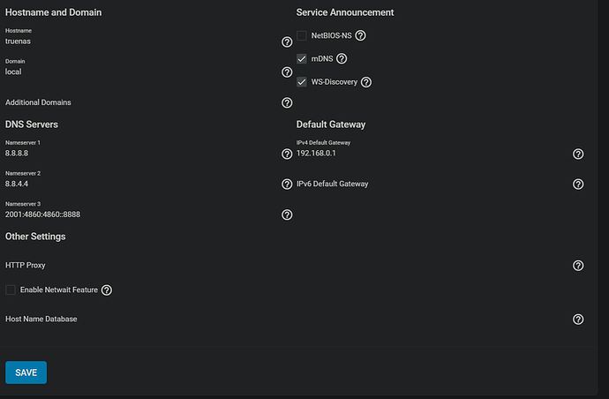Uncheck the mDNS service announcement
Viewport: 609px width, 399px height.
point(302,58)
